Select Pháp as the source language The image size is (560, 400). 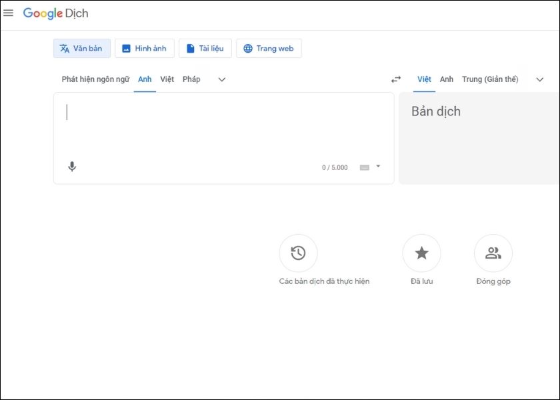pos(192,79)
